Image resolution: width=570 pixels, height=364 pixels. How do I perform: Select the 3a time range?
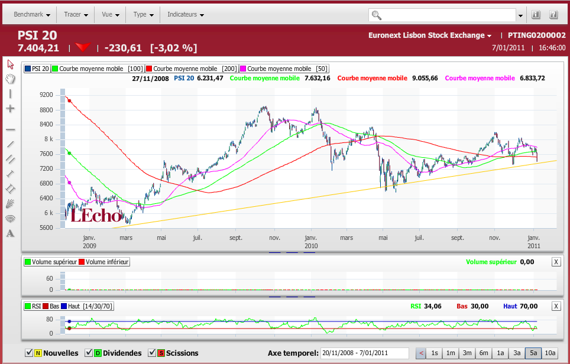point(517,353)
